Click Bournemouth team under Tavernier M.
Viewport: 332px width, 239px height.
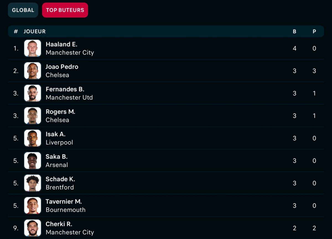pyautogui.click(x=66, y=210)
